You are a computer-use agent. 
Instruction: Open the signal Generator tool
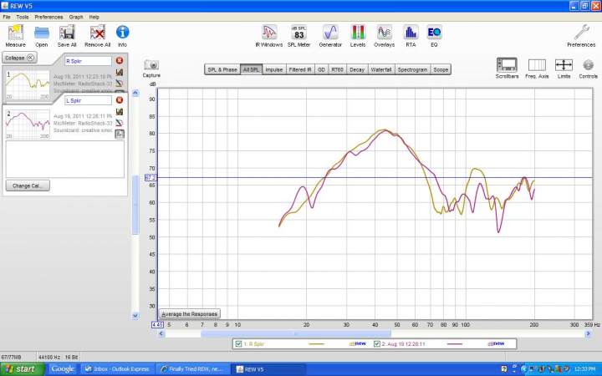pyautogui.click(x=330, y=36)
